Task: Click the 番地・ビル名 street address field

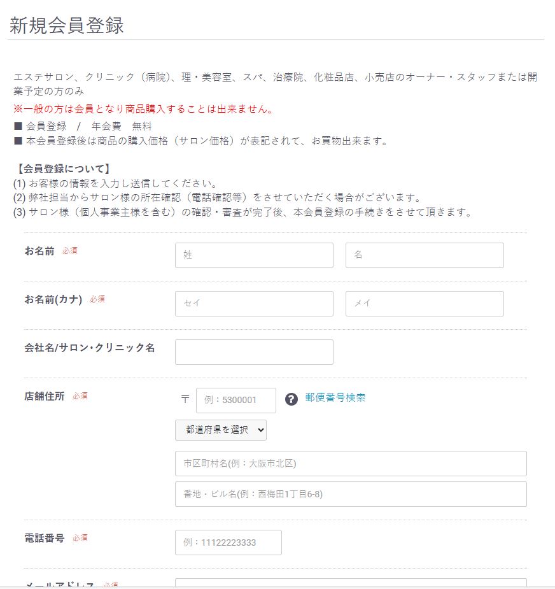Action: [351, 494]
